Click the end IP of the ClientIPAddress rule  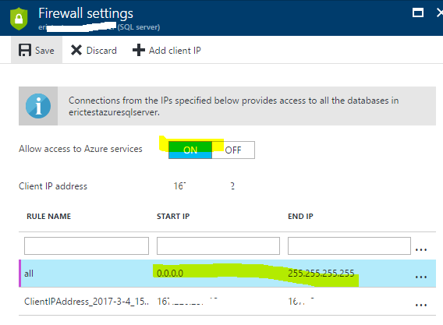pyautogui.click(x=301, y=302)
